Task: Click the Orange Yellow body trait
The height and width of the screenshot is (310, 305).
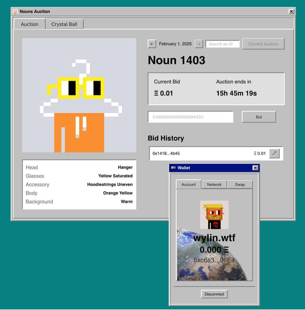Action: 118,193
